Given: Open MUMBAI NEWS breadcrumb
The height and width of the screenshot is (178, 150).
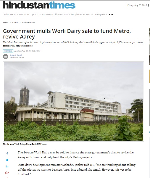Looking at the screenshot, I should 28,23.
